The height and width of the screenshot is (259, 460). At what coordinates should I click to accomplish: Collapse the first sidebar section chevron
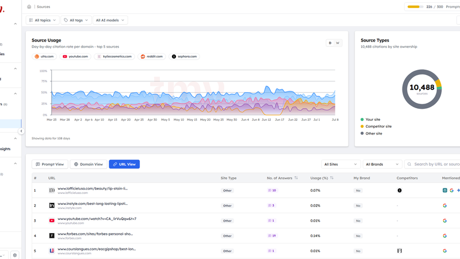16,24
